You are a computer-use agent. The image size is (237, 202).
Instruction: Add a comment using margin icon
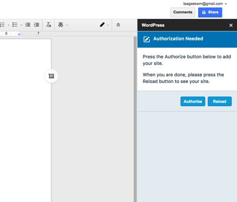[51, 76]
